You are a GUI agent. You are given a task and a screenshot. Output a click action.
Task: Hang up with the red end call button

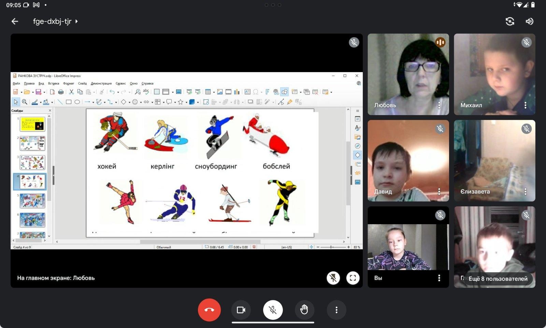pos(209,310)
